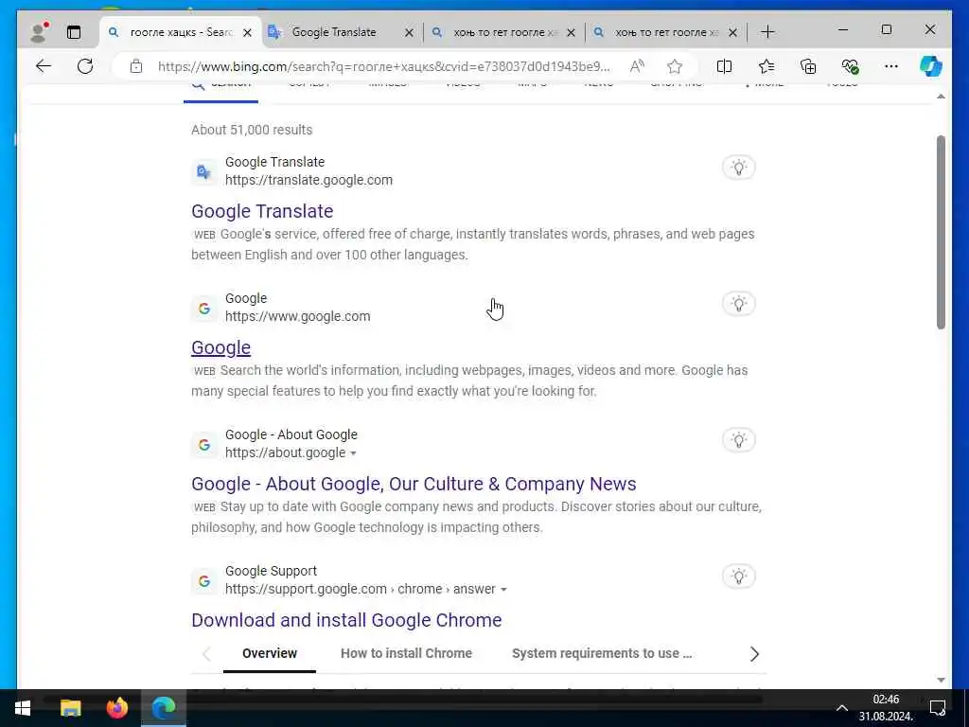Open the notification center icon
969x727 pixels.
(x=938, y=708)
